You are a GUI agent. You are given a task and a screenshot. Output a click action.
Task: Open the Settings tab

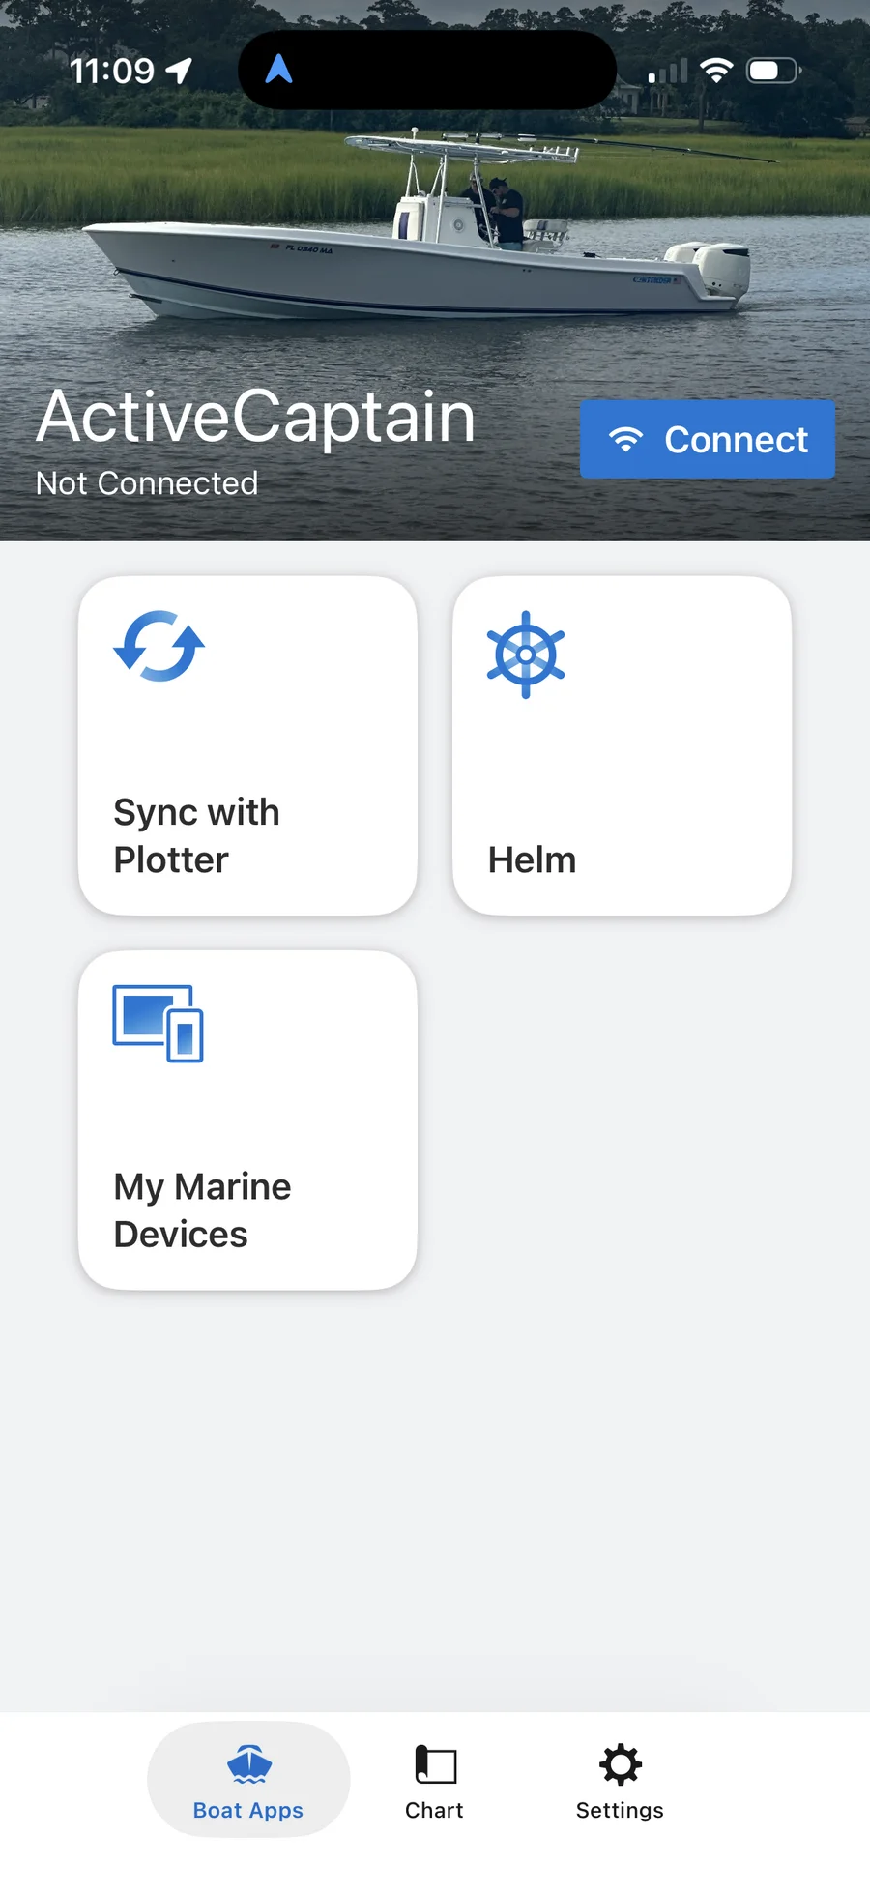coord(620,1779)
